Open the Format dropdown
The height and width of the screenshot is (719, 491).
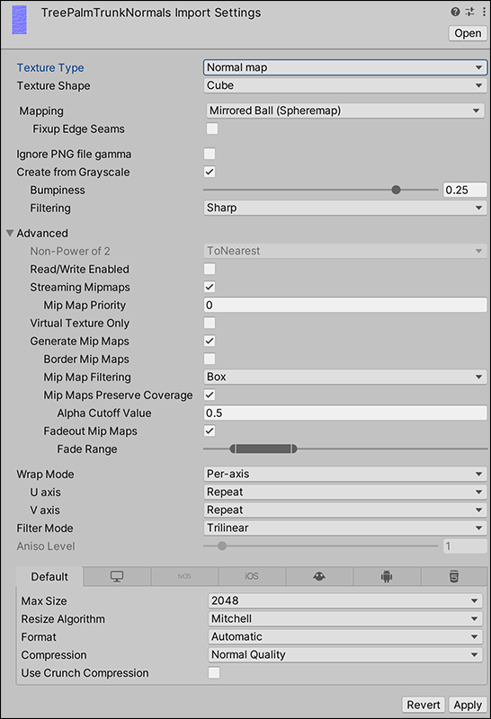345,636
